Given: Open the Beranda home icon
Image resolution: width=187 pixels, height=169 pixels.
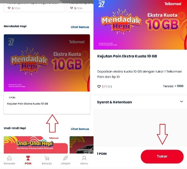Looking at the screenshot, I should (9, 158).
